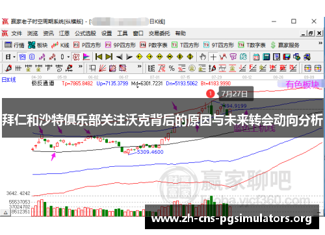Restore the inner document window

coord(311,33)
